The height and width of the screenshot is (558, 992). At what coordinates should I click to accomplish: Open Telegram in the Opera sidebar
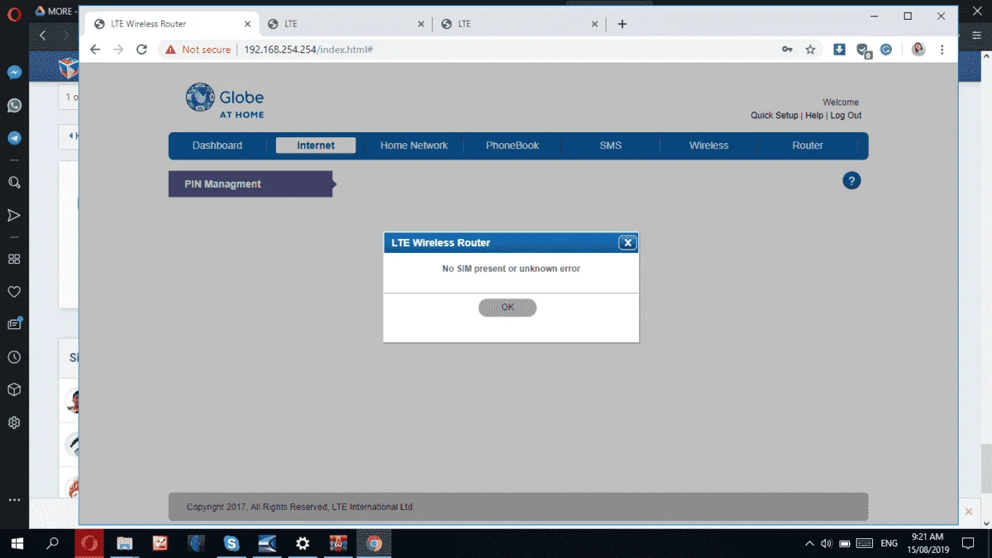pyautogui.click(x=14, y=138)
